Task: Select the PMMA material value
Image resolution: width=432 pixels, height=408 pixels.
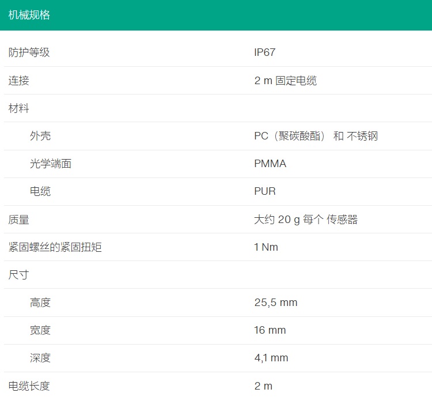Action: pyautogui.click(x=270, y=164)
